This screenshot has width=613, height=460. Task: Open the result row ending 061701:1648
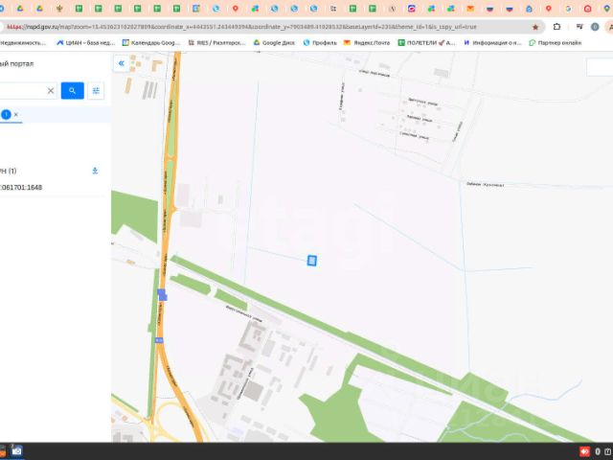point(21,188)
